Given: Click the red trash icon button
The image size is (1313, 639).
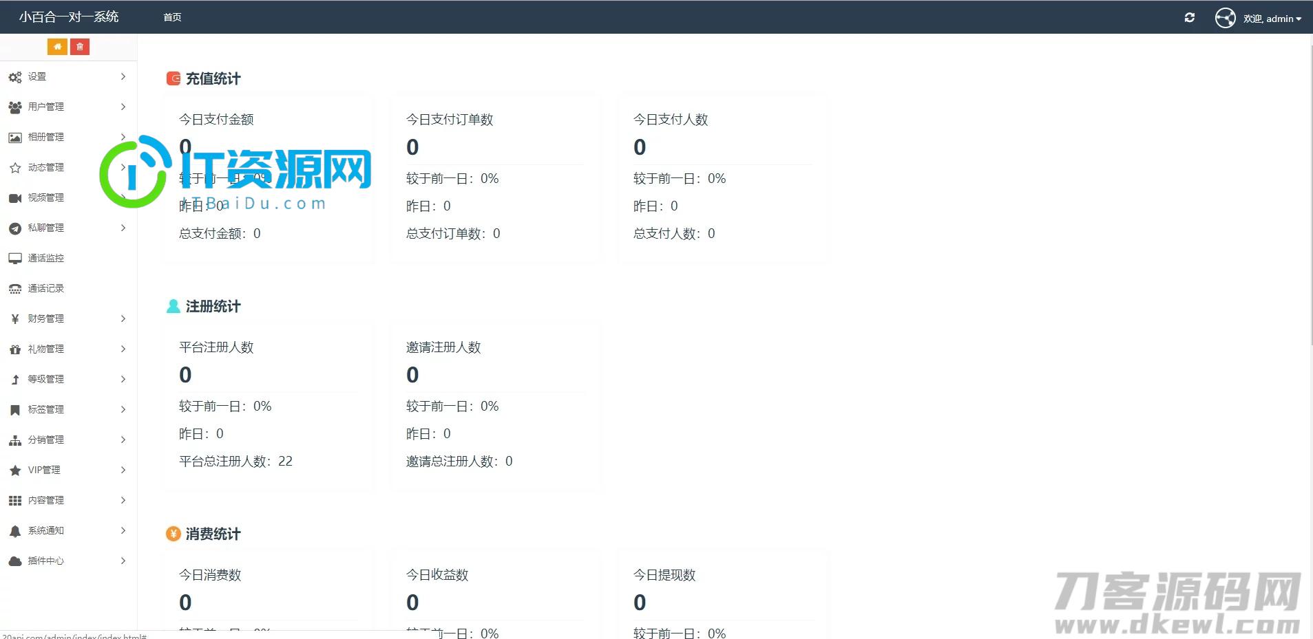Looking at the screenshot, I should [x=80, y=47].
